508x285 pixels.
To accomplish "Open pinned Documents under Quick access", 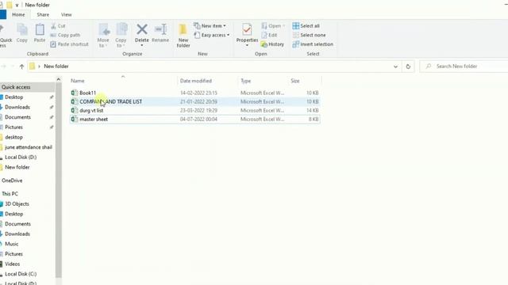I will tap(17, 117).
